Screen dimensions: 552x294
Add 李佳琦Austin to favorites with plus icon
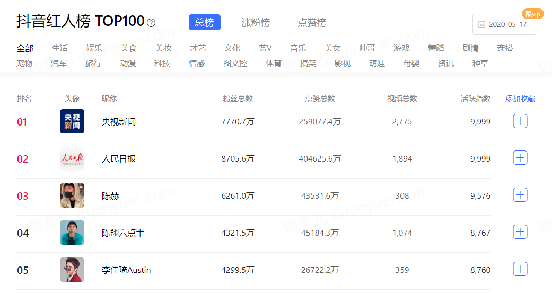520,269
